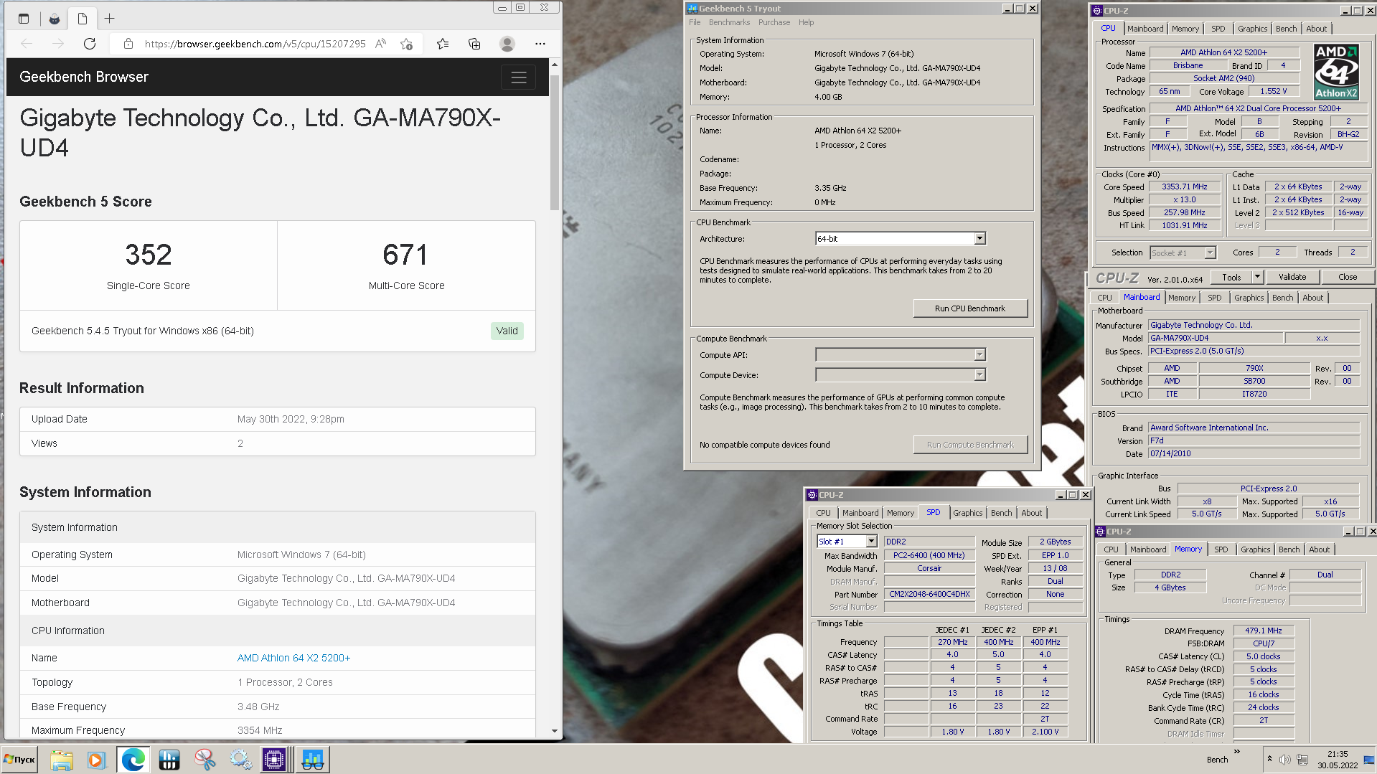1377x774 pixels.
Task: Click the browser address bar URL
Action: click(x=255, y=44)
